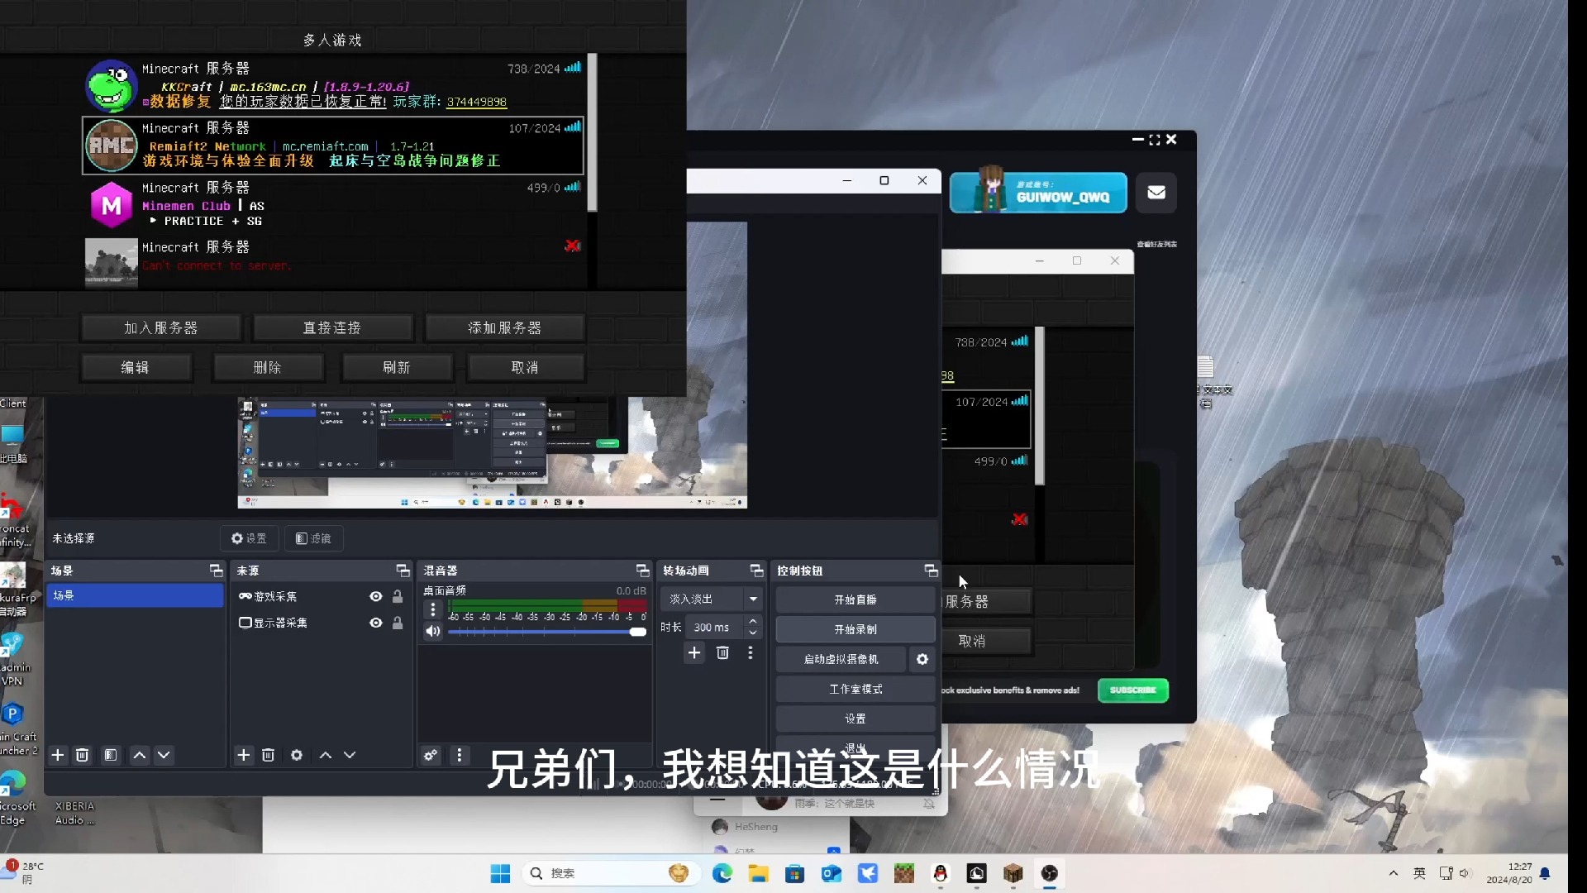Increase the transition duration with up arrow

click(x=752, y=621)
